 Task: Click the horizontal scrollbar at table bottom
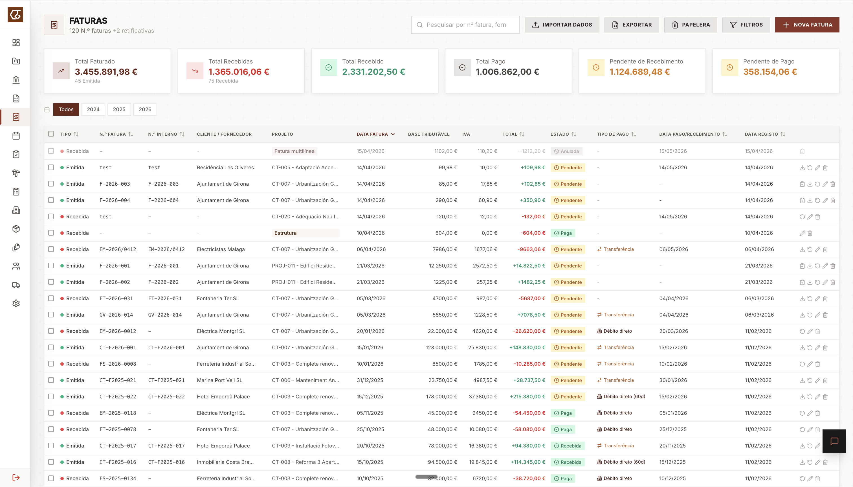click(426, 477)
